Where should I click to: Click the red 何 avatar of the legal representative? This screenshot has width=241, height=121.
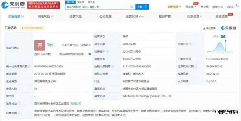[40, 45]
